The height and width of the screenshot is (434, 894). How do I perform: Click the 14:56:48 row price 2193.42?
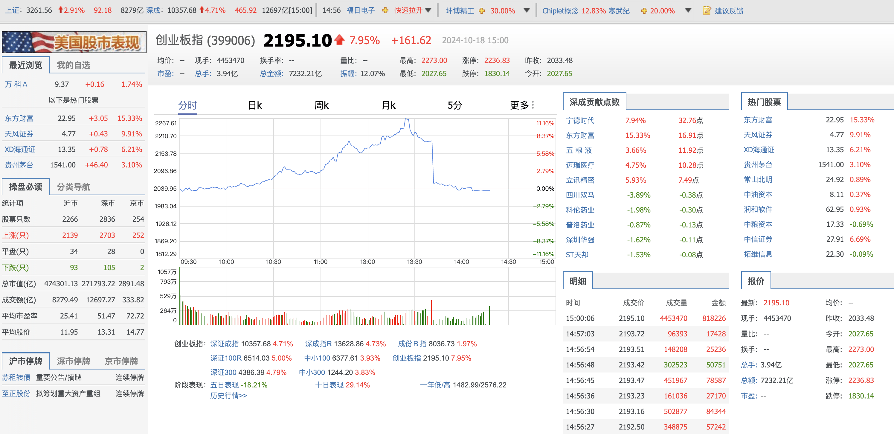[631, 365]
